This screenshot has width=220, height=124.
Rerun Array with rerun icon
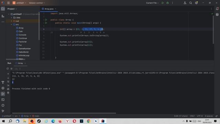coord(8,69)
